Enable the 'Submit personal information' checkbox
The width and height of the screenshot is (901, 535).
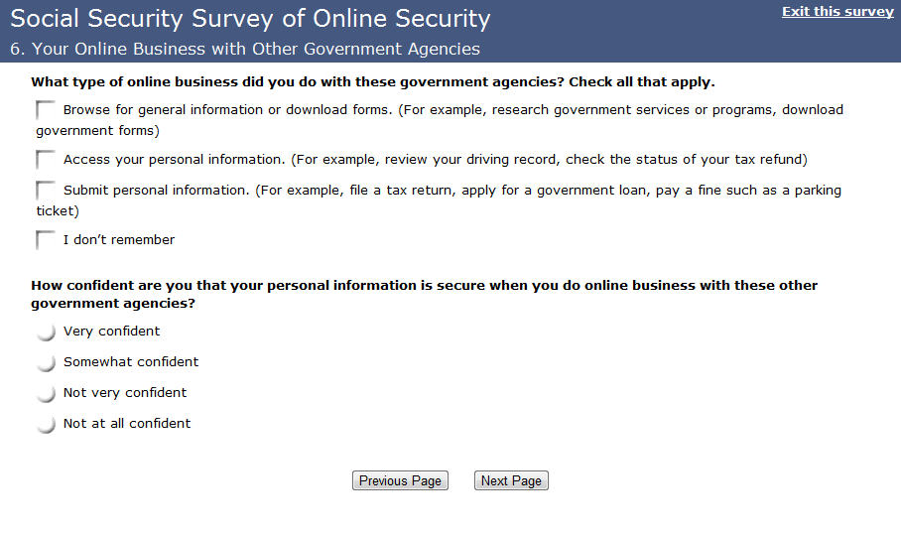(x=46, y=190)
